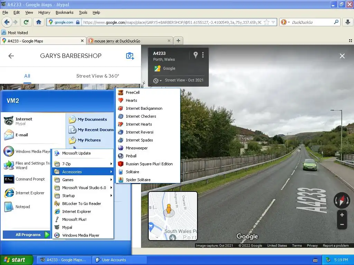Launch FreeCell from Games menu
Viewport: 354px width, 265px height.
click(x=148, y=92)
